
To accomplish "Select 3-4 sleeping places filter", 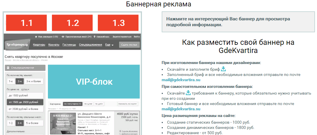I will 20,123.
